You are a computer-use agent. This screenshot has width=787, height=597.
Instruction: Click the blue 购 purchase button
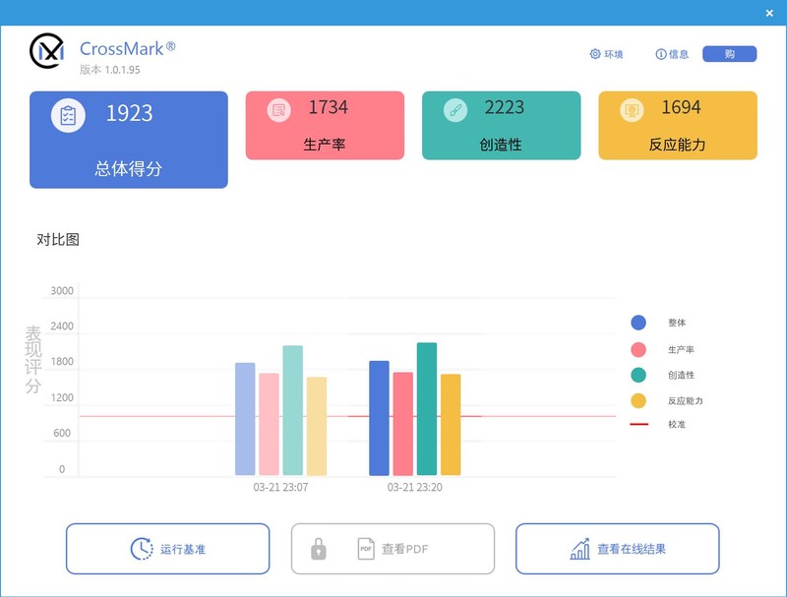click(x=729, y=55)
